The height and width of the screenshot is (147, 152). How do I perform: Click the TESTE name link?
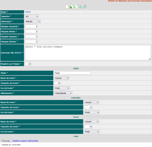point(28,12)
